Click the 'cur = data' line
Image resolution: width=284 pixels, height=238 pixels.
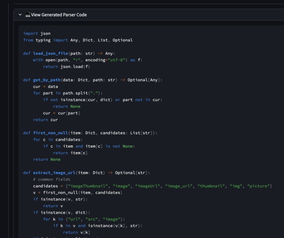tap(45, 87)
